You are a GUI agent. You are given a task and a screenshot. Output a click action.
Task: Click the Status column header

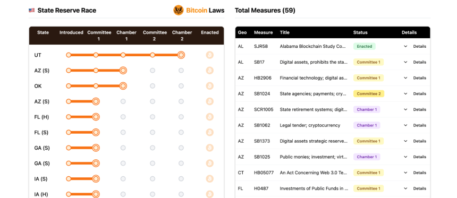coord(360,32)
